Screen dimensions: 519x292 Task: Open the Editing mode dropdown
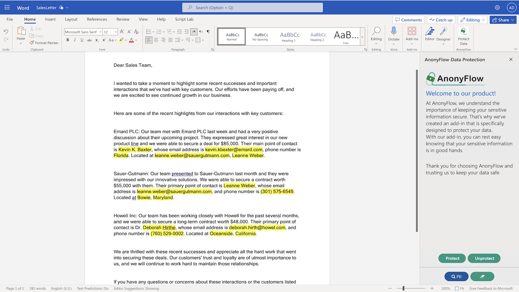tap(473, 20)
